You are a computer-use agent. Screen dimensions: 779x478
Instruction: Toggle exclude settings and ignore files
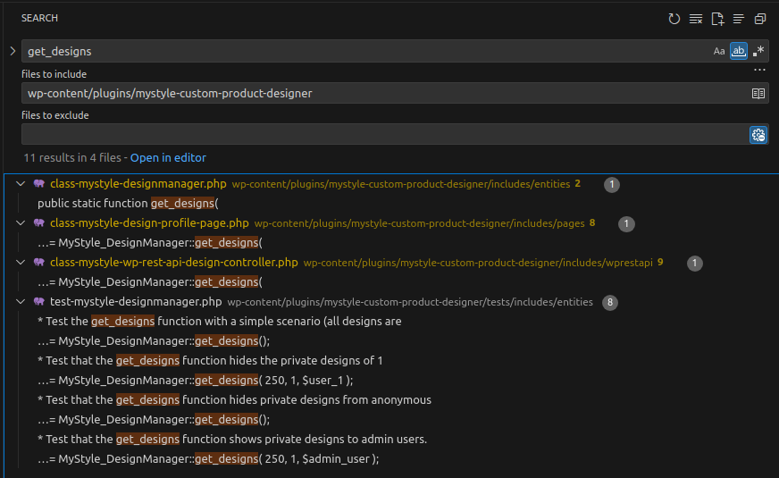[x=758, y=135]
